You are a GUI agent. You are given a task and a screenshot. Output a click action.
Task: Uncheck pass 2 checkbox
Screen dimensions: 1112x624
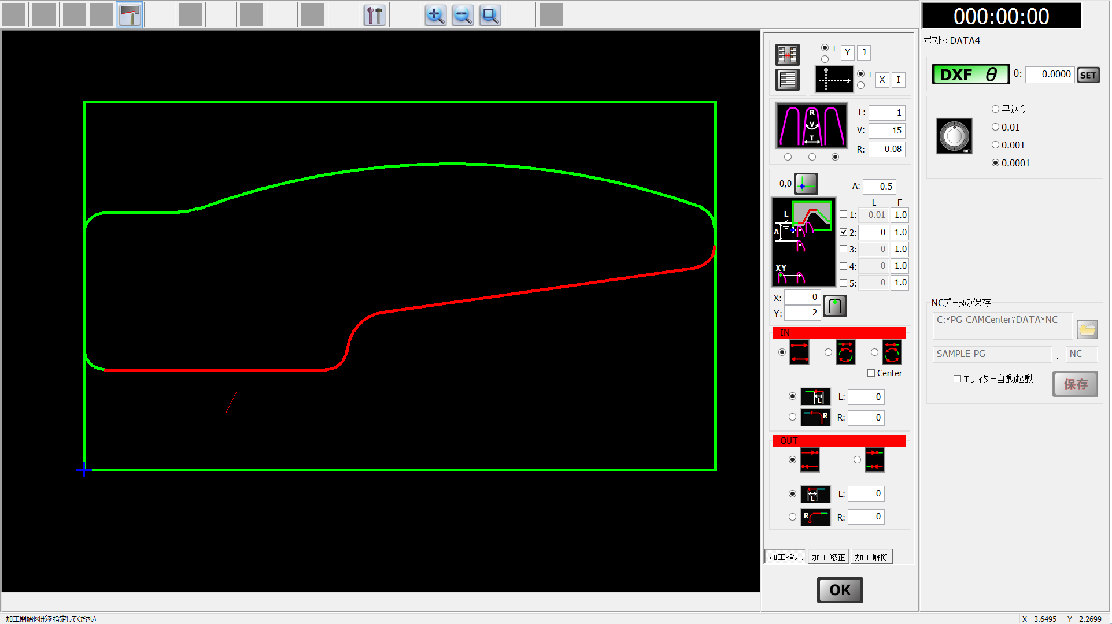pos(843,232)
